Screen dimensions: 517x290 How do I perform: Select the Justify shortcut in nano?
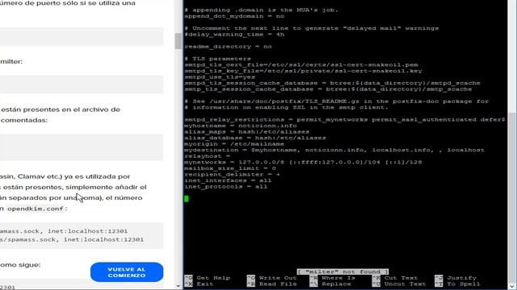tap(456, 278)
